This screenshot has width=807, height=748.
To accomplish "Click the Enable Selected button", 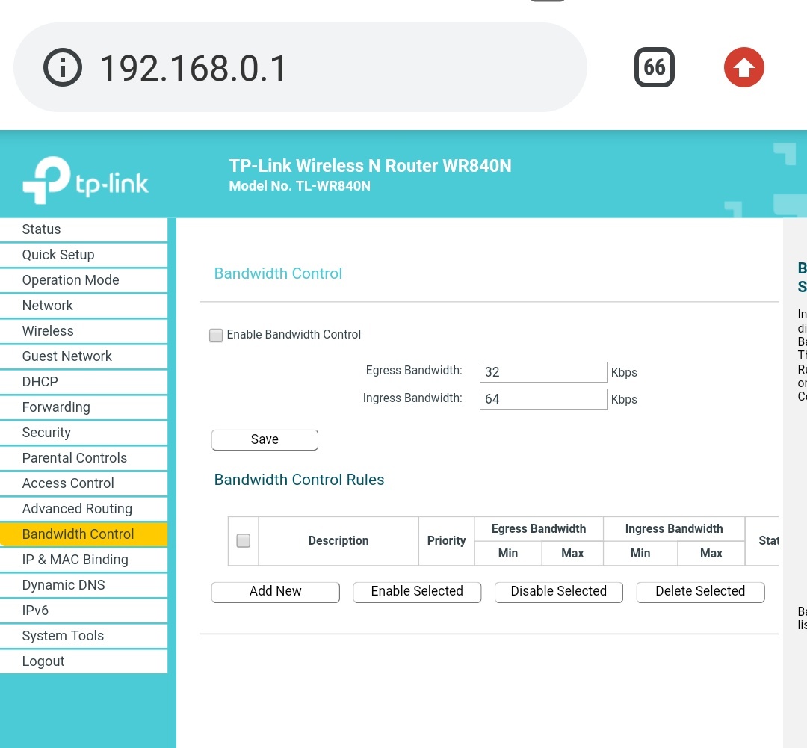I will (x=416, y=591).
